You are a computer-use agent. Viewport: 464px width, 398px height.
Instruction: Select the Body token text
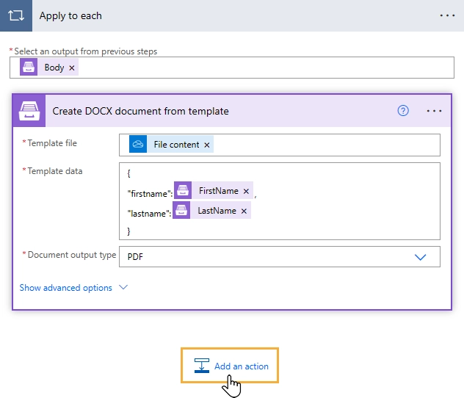pos(54,68)
